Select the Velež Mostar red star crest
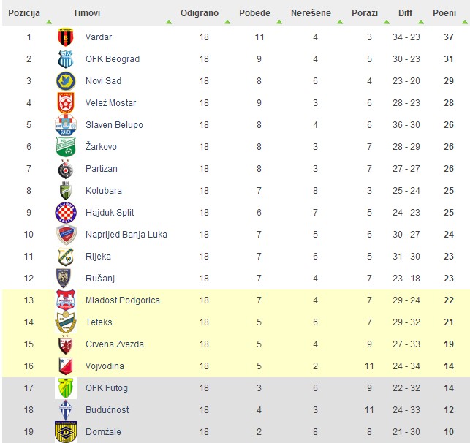Image resolution: width=470 pixels, height=443 pixels. pos(66,103)
